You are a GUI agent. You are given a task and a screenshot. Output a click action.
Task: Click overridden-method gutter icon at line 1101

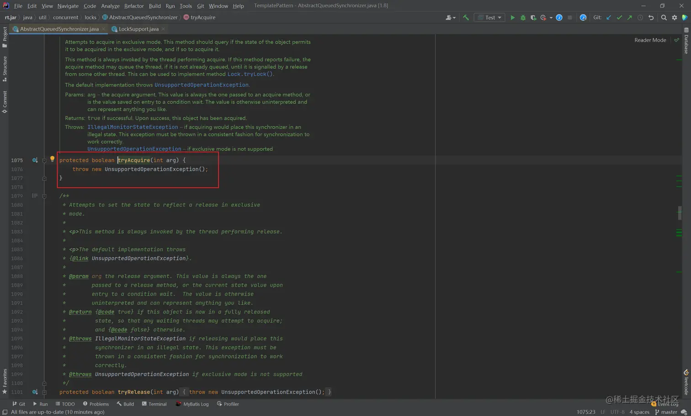coord(35,392)
